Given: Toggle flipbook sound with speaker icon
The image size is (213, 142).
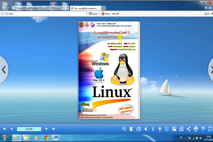Looking at the screenshot, I should (146, 129).
